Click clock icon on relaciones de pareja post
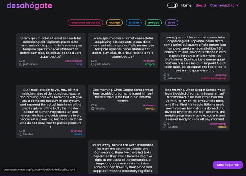The height and width of the screenshot is (176, 246). coord(165,78)
